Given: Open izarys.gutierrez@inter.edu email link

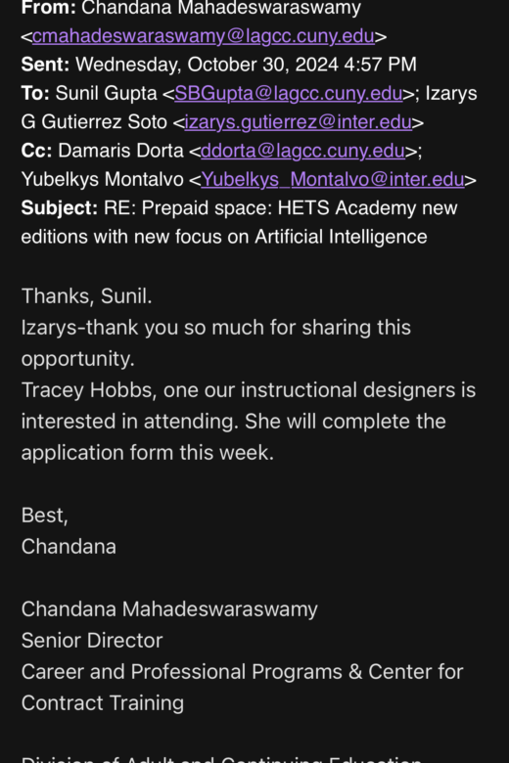Looking at the screenshot, I should 299,122.
